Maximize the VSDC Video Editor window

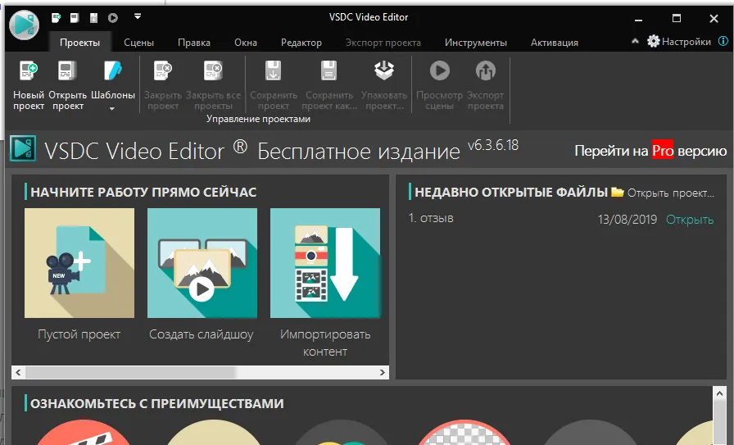pyautogui.click(x=677, y=18)
